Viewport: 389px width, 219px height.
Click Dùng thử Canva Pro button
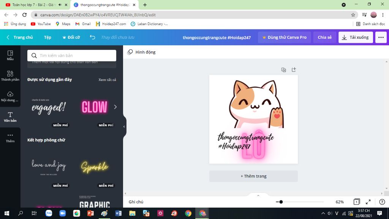click(284, 37)
